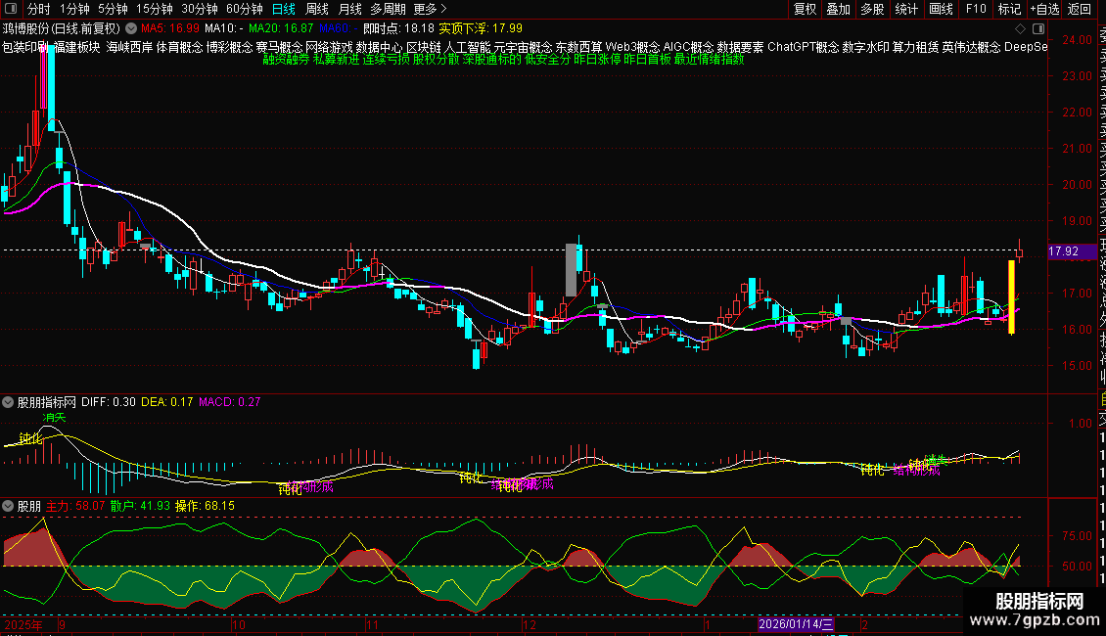The image size is (1106, 636).
Task: Toggle 叠加 overlay on the chart
Action: 838,9
